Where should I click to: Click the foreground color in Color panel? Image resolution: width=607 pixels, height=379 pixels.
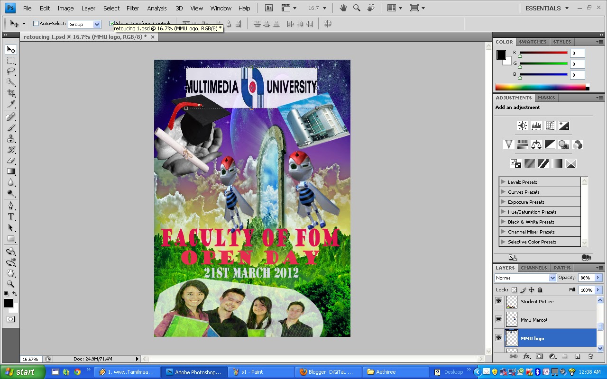501,54
